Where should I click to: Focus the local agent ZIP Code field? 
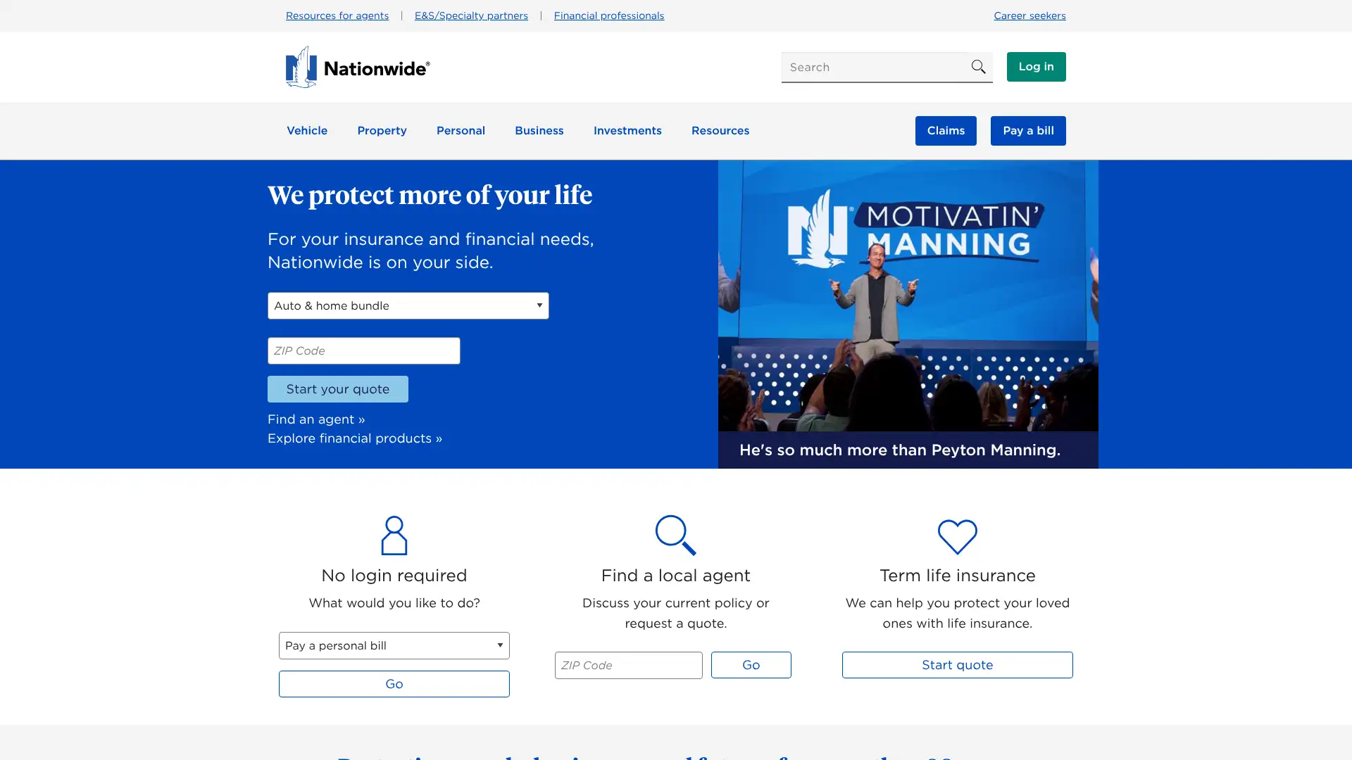click(629, 666)
